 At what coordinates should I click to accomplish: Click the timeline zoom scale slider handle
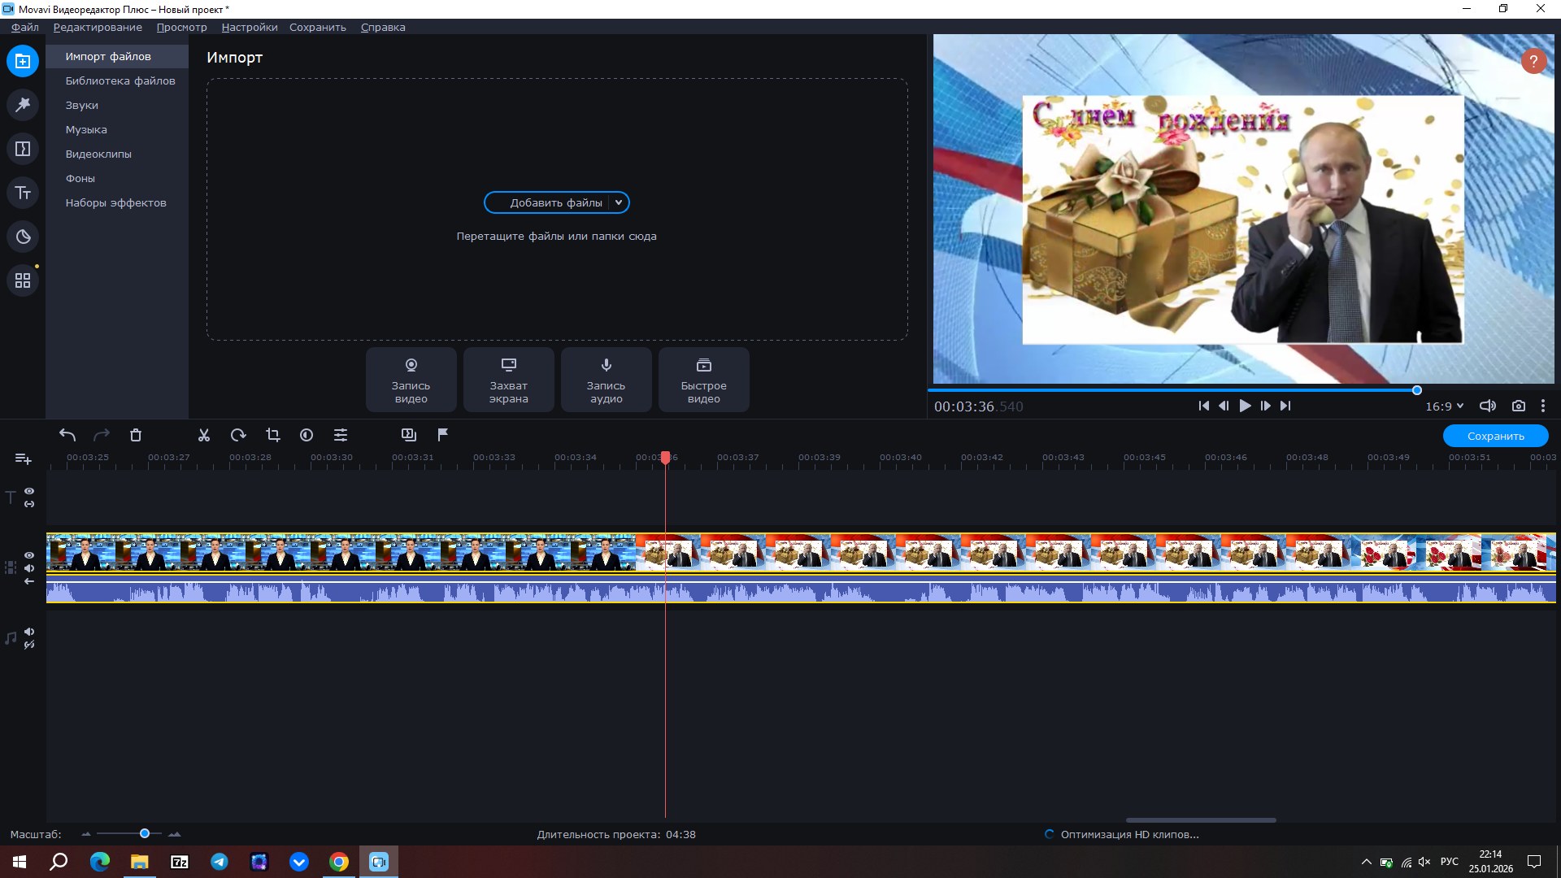(145, 833)
